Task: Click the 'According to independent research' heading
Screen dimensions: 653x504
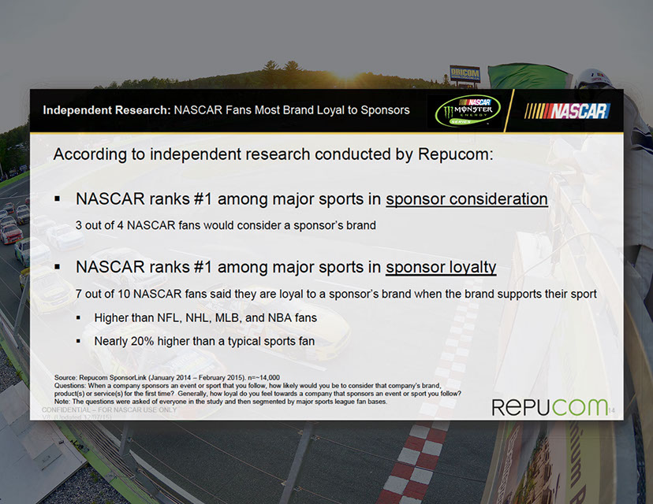Action: 273,154
